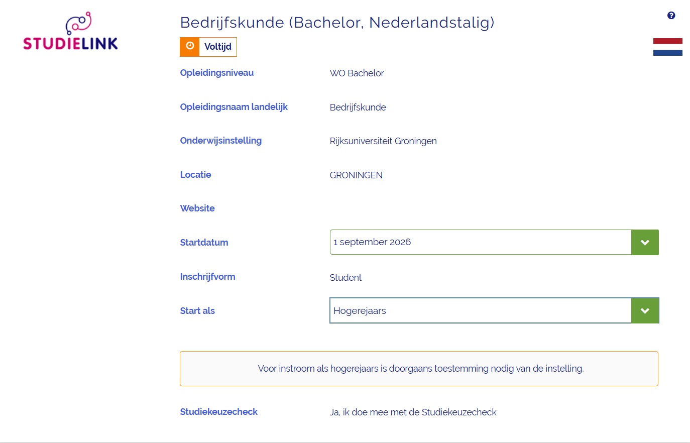This screenshot has width=690, height=443.
Task: Click the Inschrijfvorm label
Action: click(x=207, y=276)
